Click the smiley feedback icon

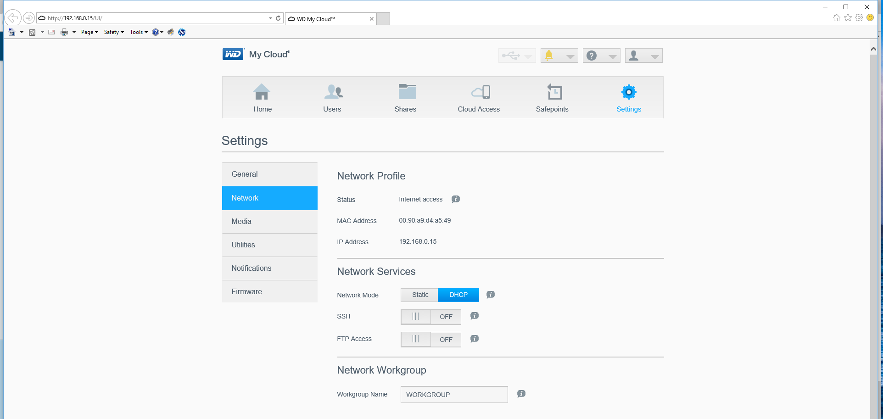[x=870, y=17]
